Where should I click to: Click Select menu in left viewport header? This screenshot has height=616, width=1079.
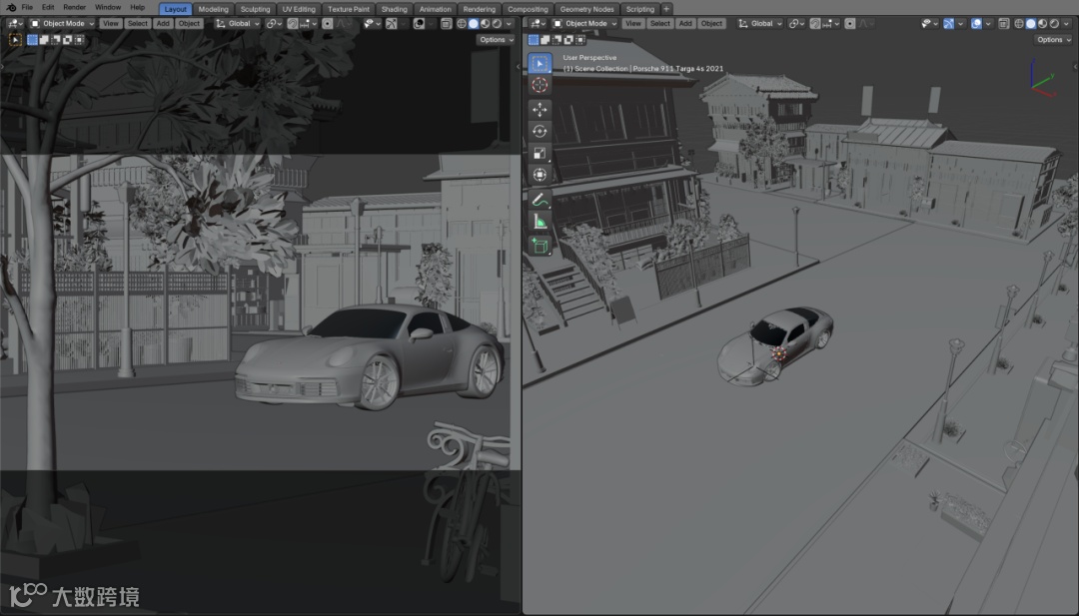(138, 23)
